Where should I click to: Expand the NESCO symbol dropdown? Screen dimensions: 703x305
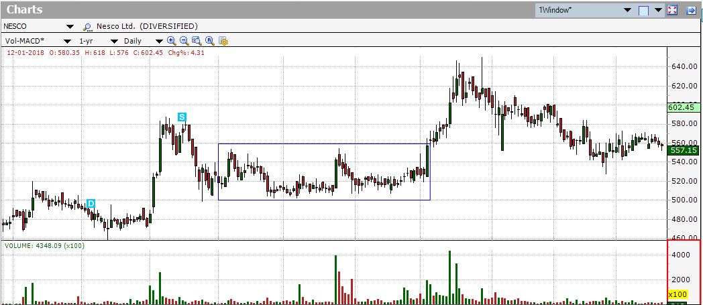coord(70,27)
